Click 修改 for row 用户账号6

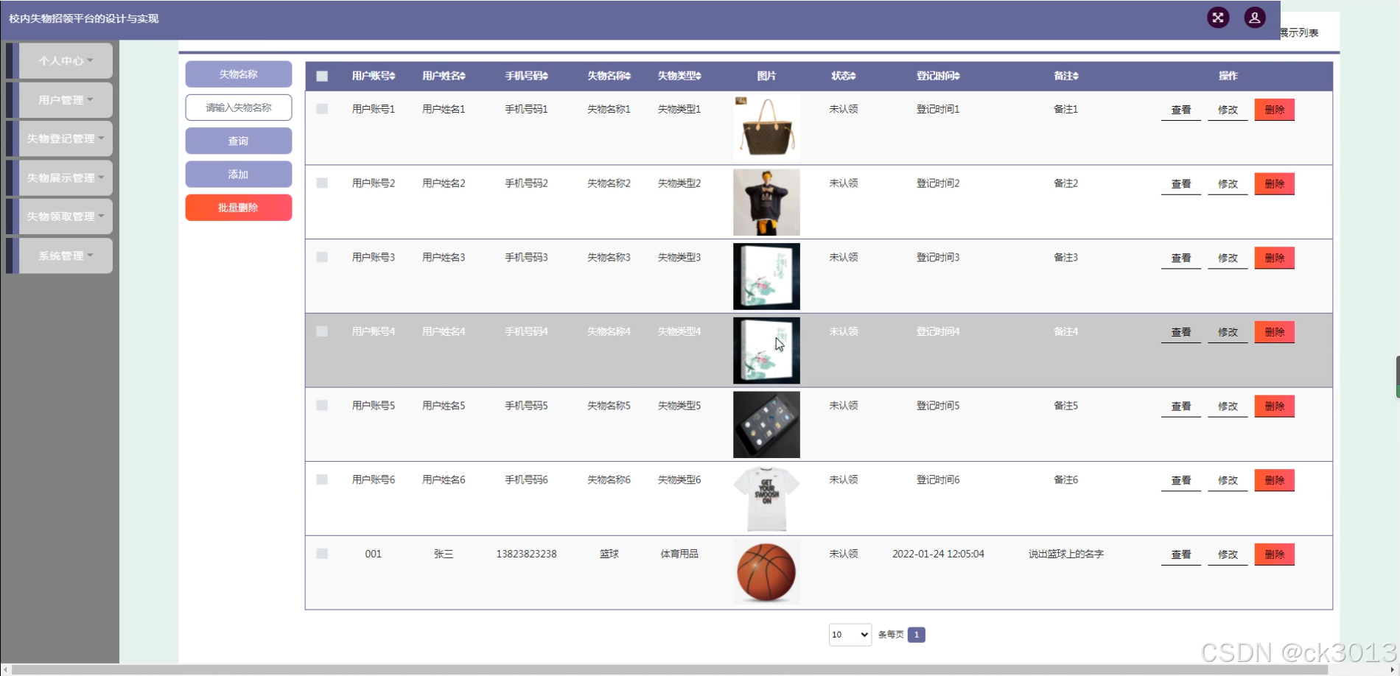click(x=1228, y=481)
